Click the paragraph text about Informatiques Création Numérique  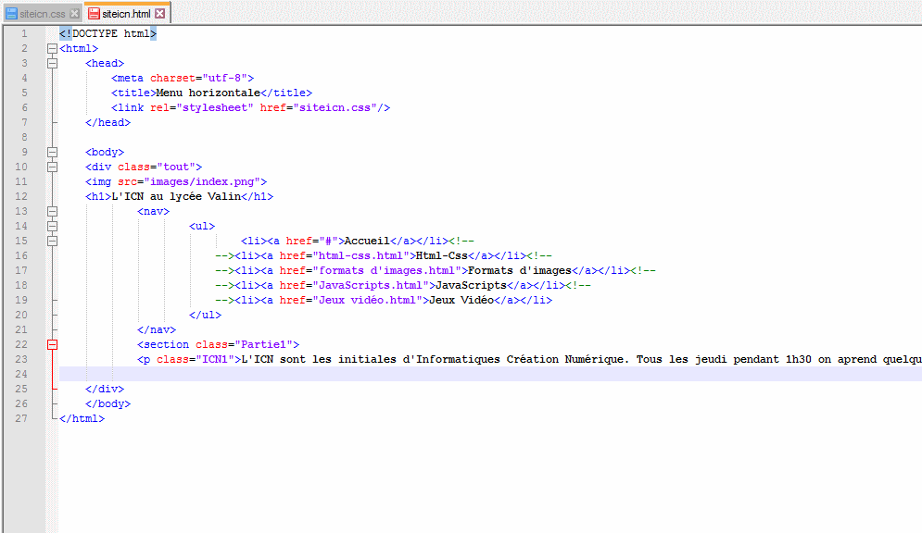[582, 359]
